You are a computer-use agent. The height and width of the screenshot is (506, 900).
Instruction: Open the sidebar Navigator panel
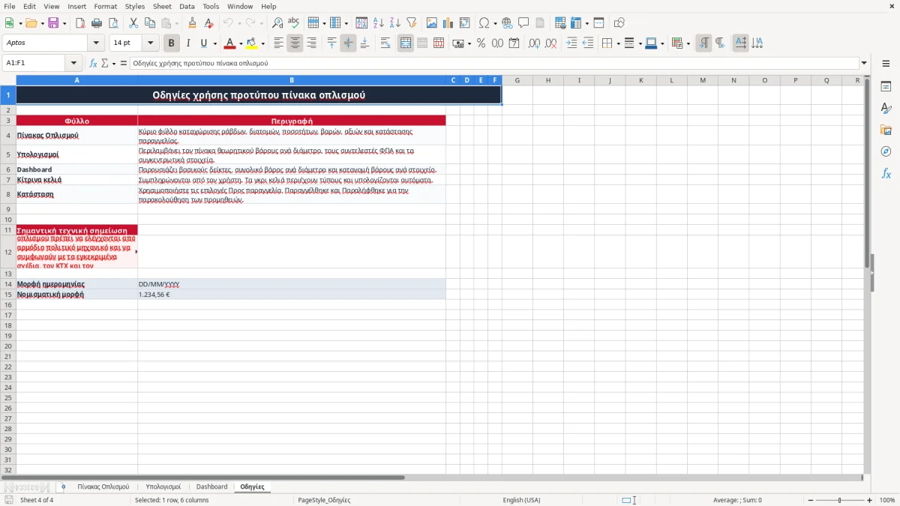click(886, 151)
